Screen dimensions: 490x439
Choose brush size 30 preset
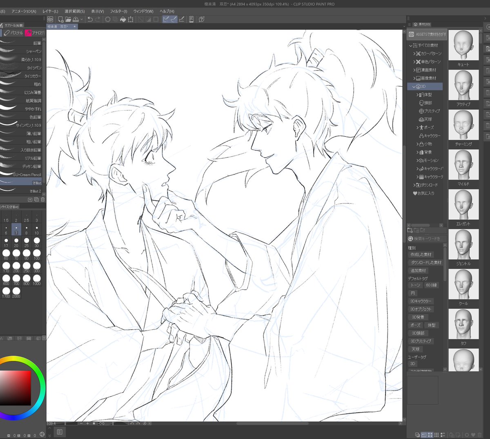(37, 243)
